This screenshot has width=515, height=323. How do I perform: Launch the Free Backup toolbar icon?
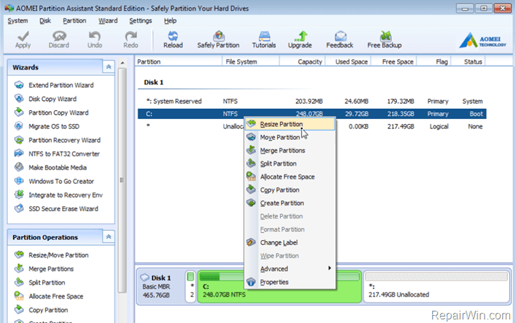[x=385, y=40]
